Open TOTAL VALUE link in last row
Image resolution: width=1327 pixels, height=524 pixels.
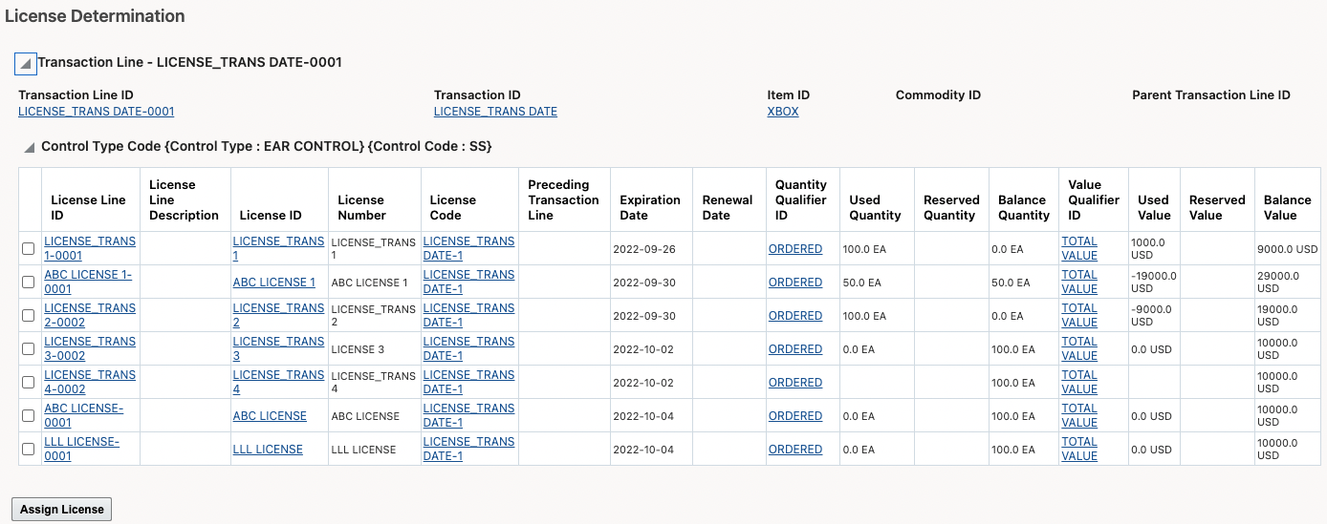1079,449
